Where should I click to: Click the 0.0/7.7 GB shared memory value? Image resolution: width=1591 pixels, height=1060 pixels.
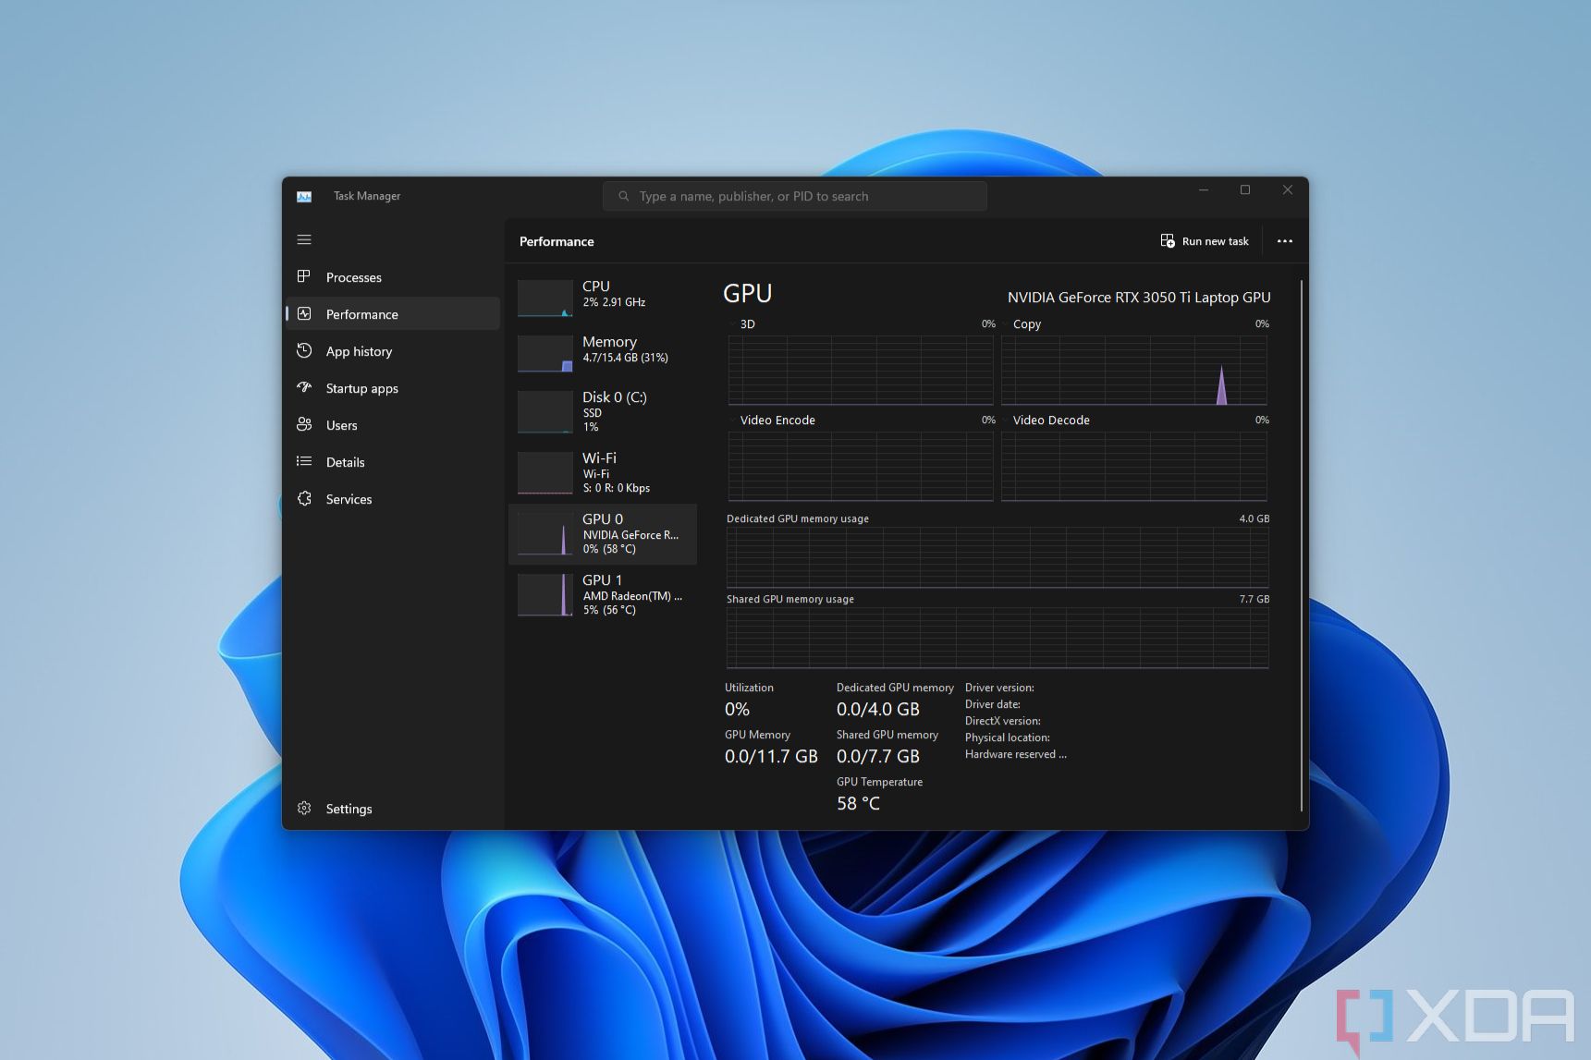point(878,757)
